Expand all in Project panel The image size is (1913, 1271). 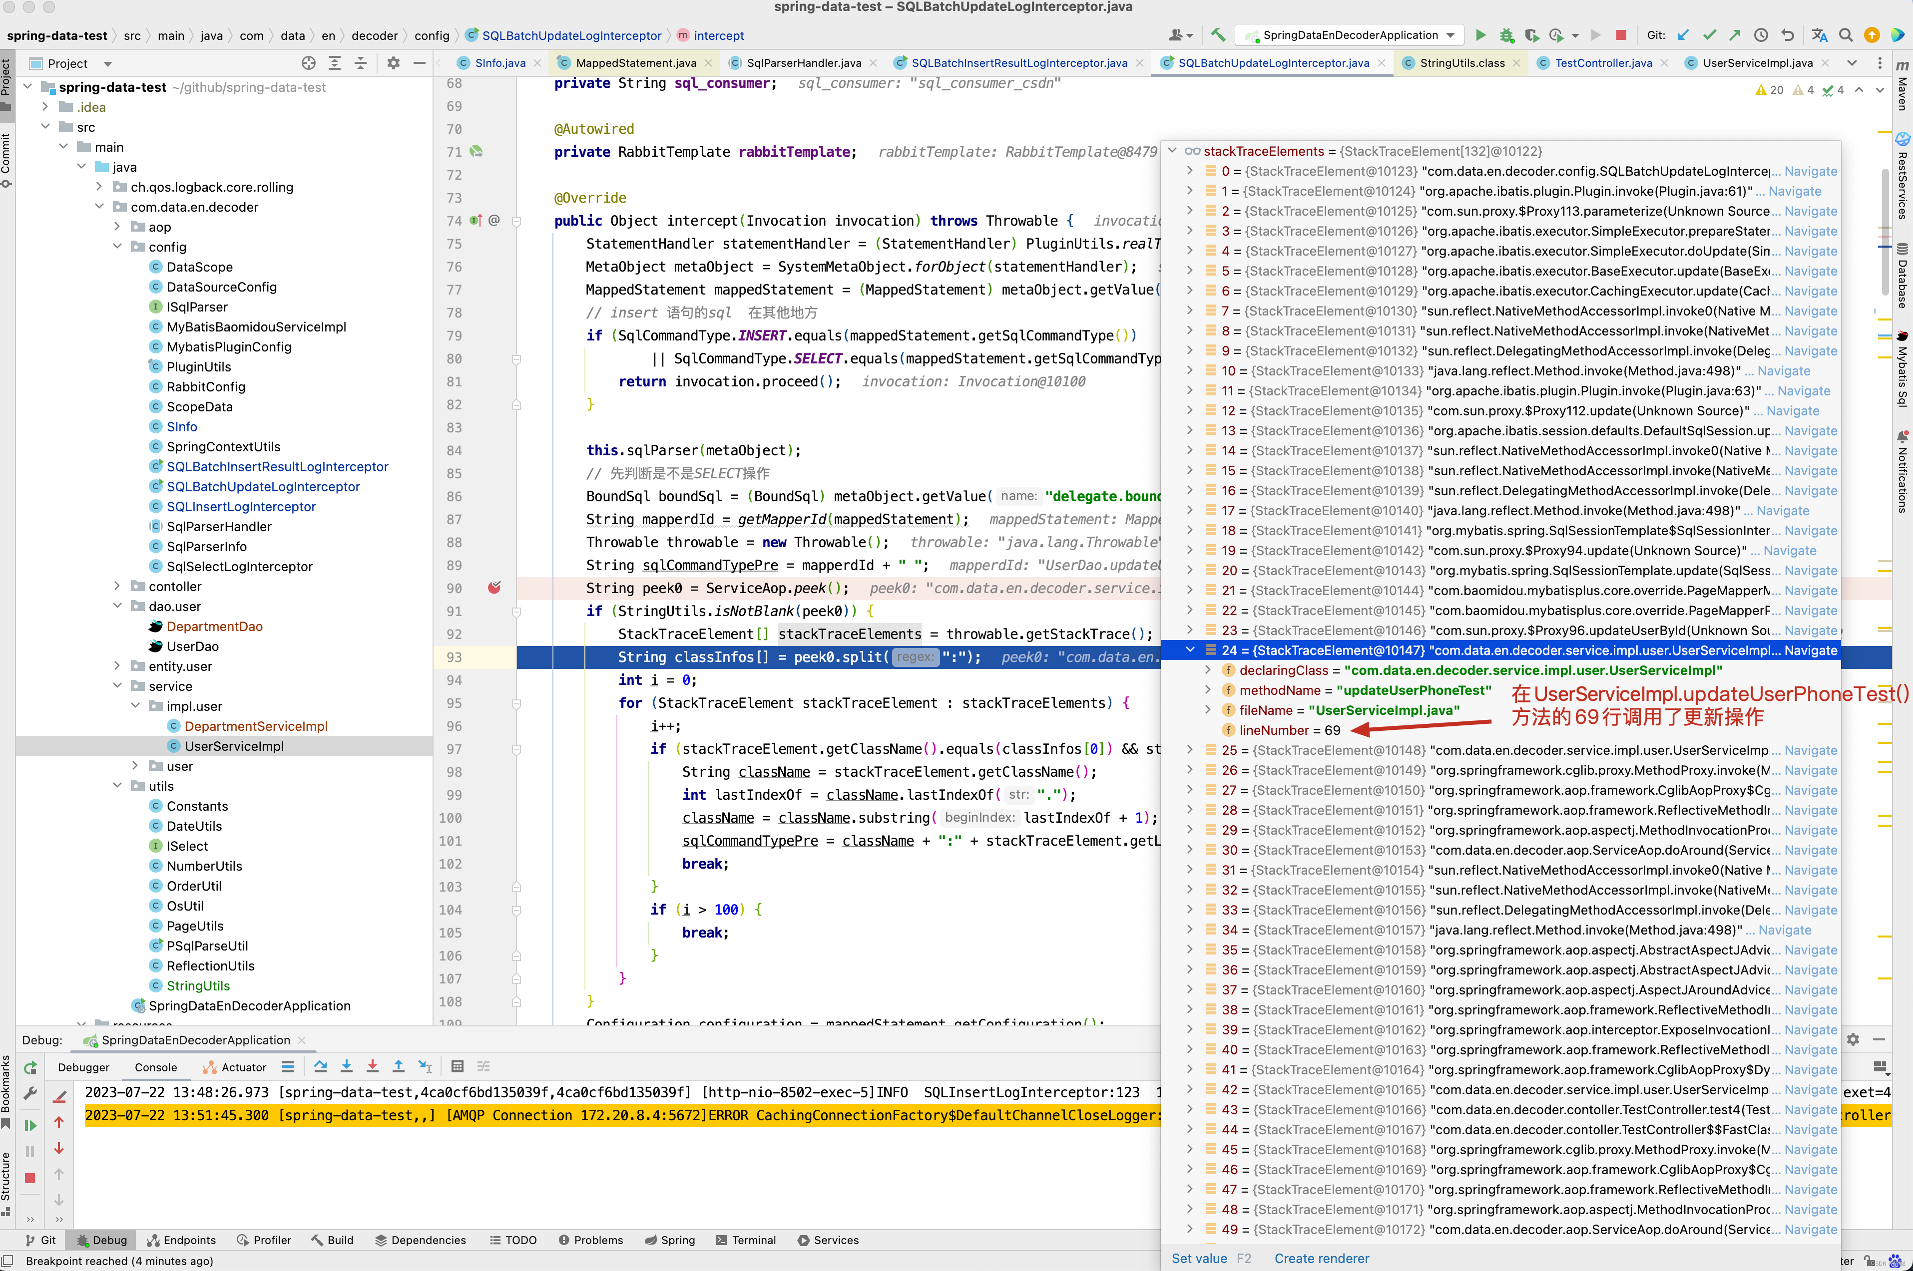coord(334,63)
